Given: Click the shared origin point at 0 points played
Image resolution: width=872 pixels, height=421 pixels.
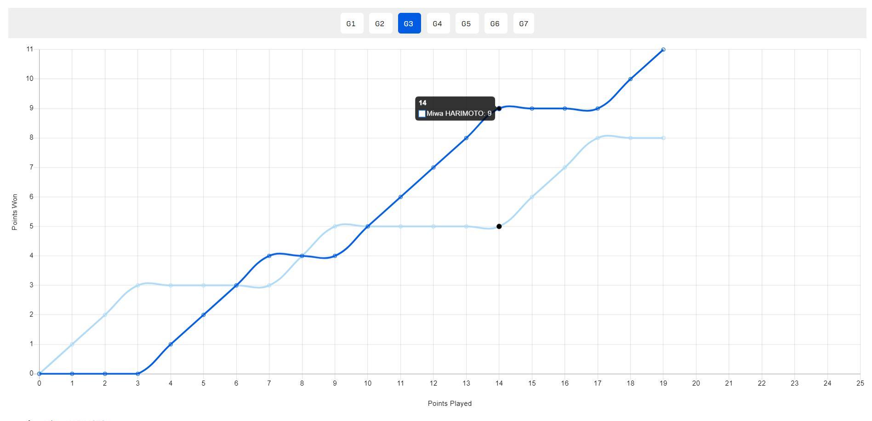Looking at the screenshot, I should click(x=39, y=374).
